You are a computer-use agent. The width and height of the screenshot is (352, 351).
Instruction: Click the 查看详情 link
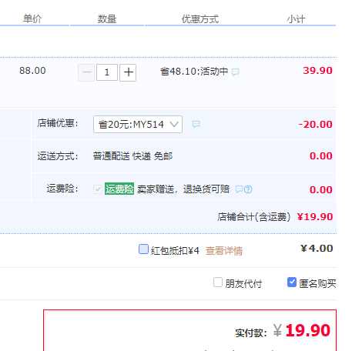tap(224, 251)
